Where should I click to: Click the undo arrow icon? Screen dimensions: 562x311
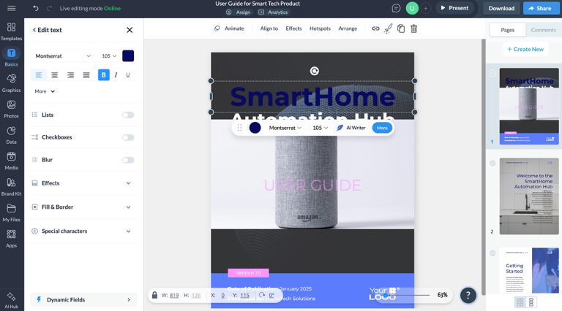click(x=36, y=8)
